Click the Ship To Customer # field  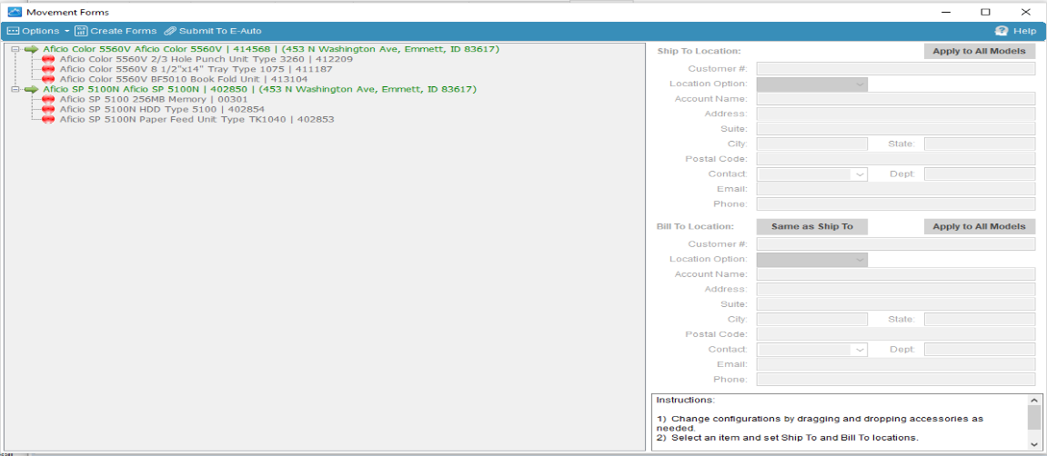[x=895, y=69]
